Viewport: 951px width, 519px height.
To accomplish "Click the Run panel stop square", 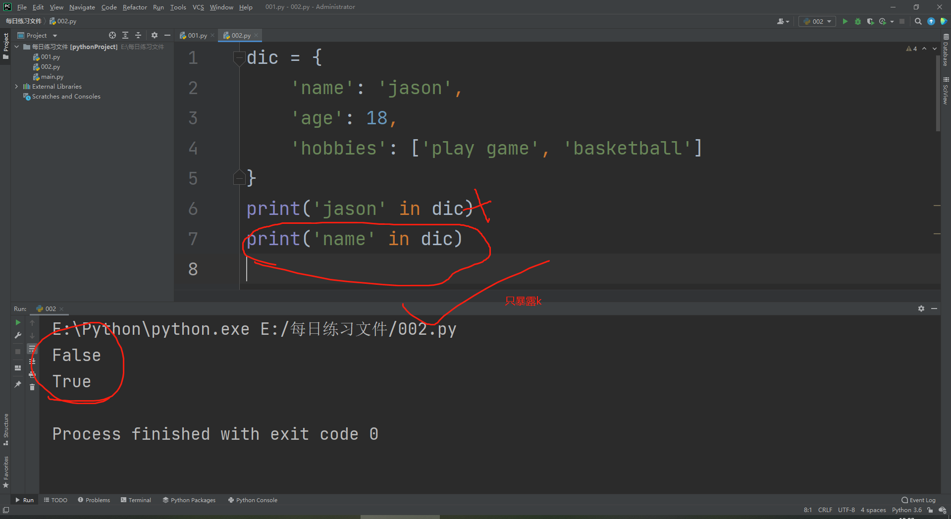I will coord(18,351).
